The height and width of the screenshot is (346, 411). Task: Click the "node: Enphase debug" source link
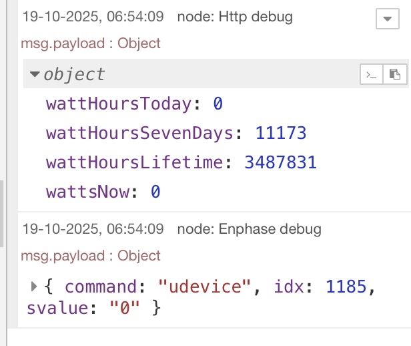pyautogui.click(x=249, y=229)
